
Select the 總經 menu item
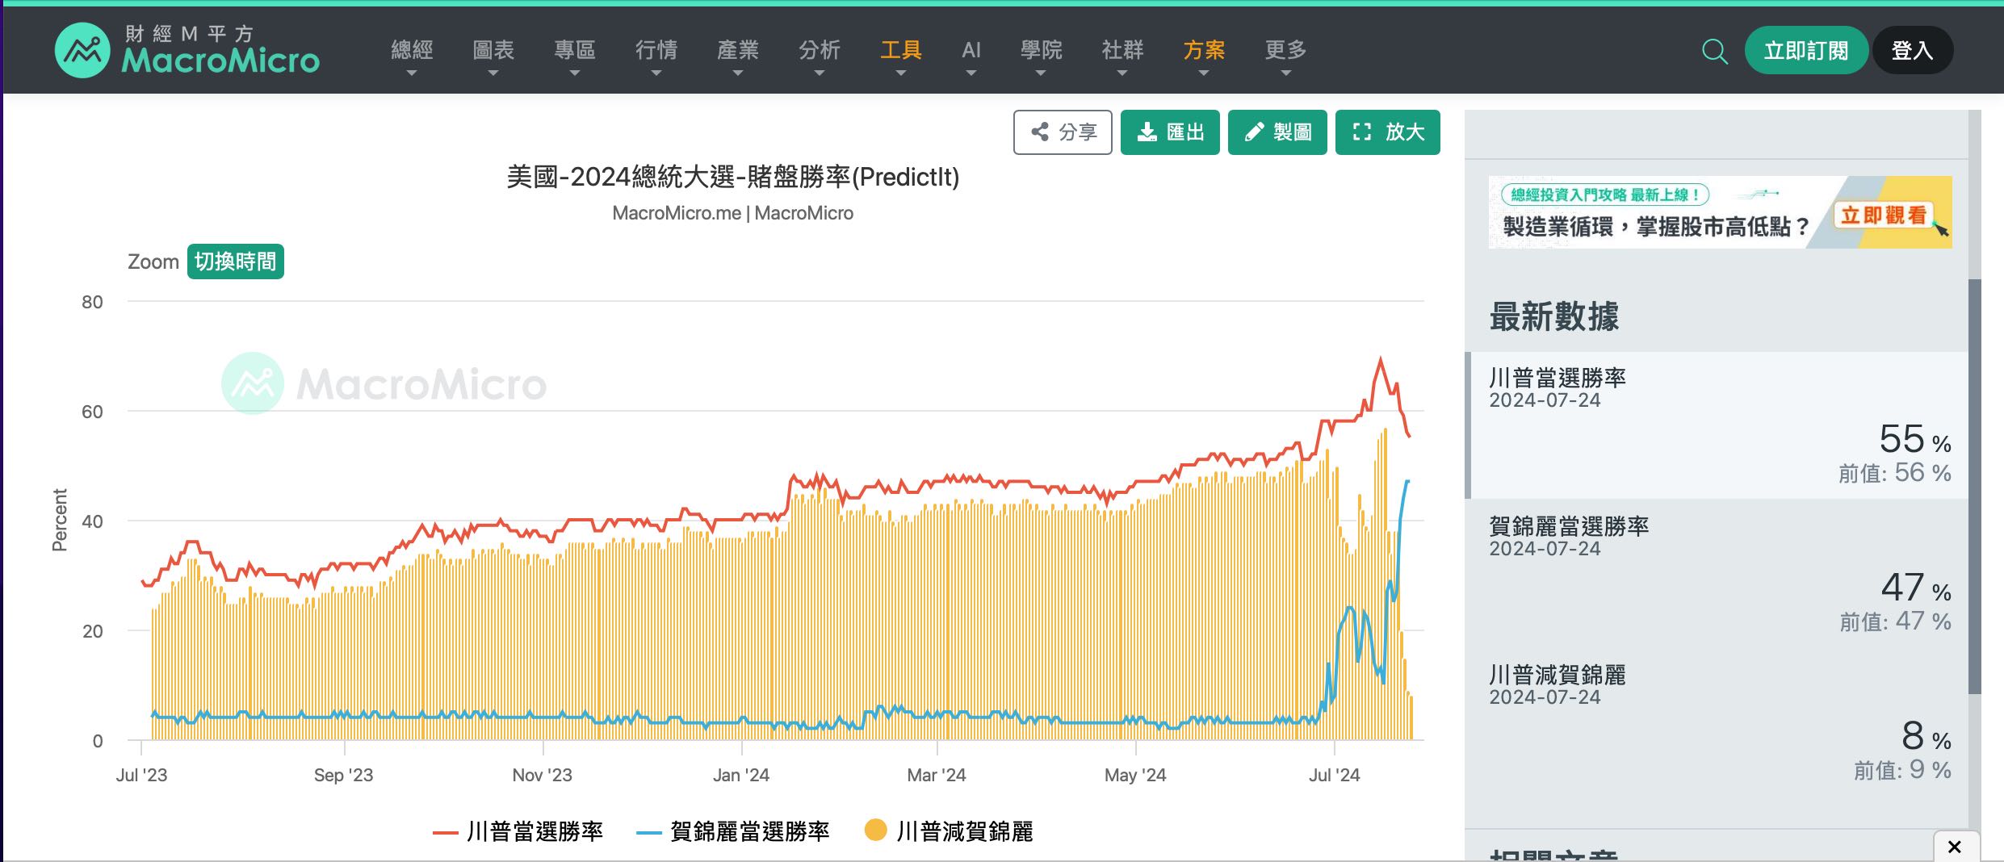point(413,50)
